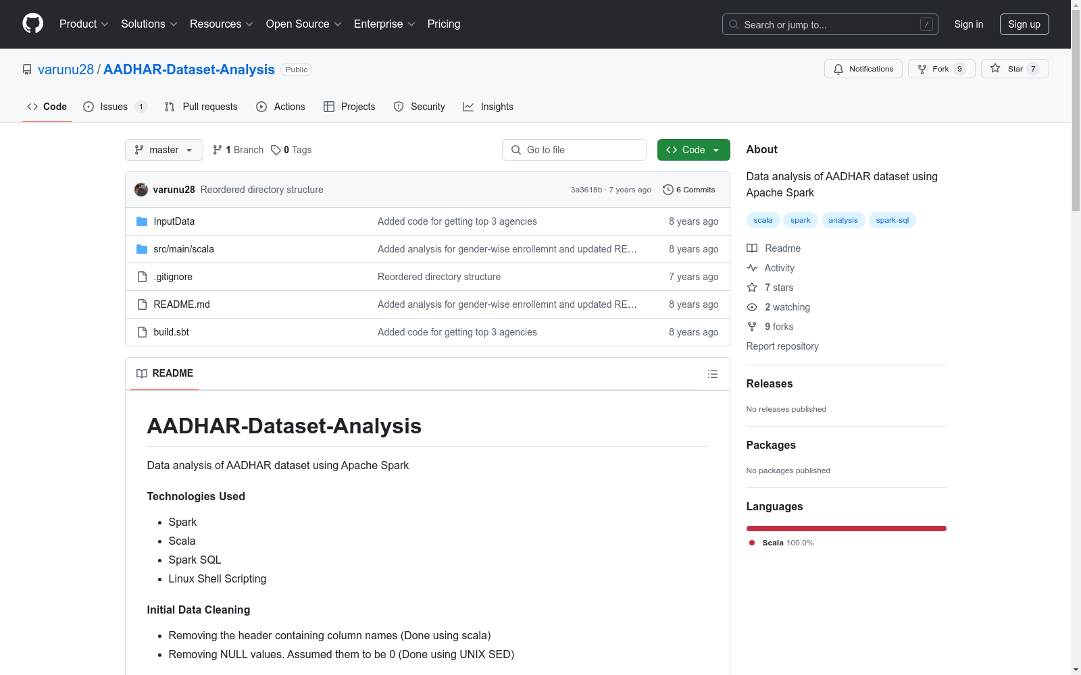Click the .gitignore file icon
Screen dimensions: 1081x675
[x=142, y=277]
